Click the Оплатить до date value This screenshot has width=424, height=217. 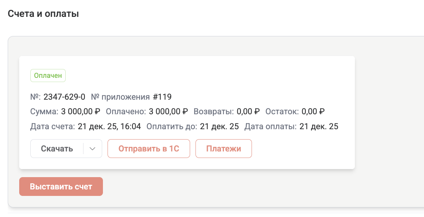[x=219, y=127]
